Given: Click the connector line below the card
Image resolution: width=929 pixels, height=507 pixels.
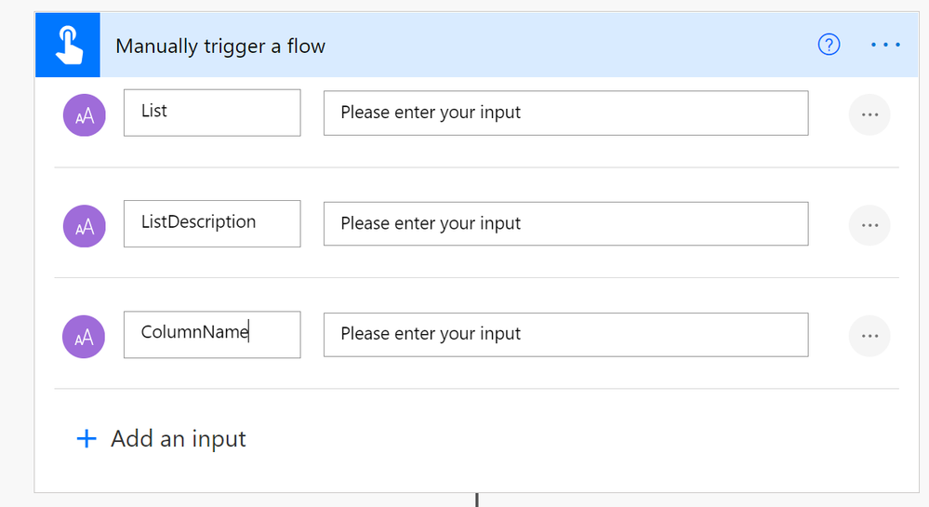Looking at the screenshot, I should click(x=477, y=500).
